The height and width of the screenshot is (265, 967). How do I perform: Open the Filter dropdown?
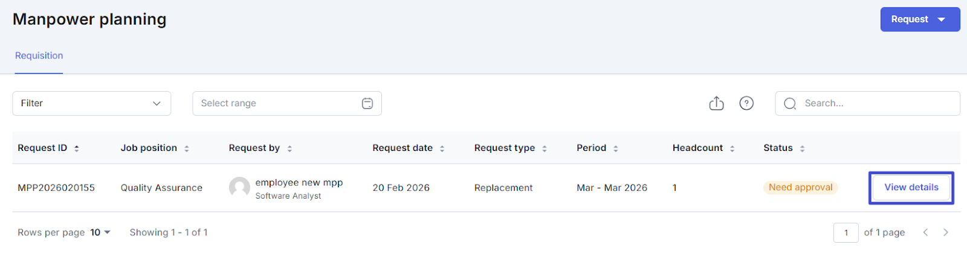(91, 103)
